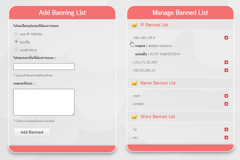Screen dimensions: 240x160
Task: Click the textarea resize handle corner
Action: click(73, 114)
